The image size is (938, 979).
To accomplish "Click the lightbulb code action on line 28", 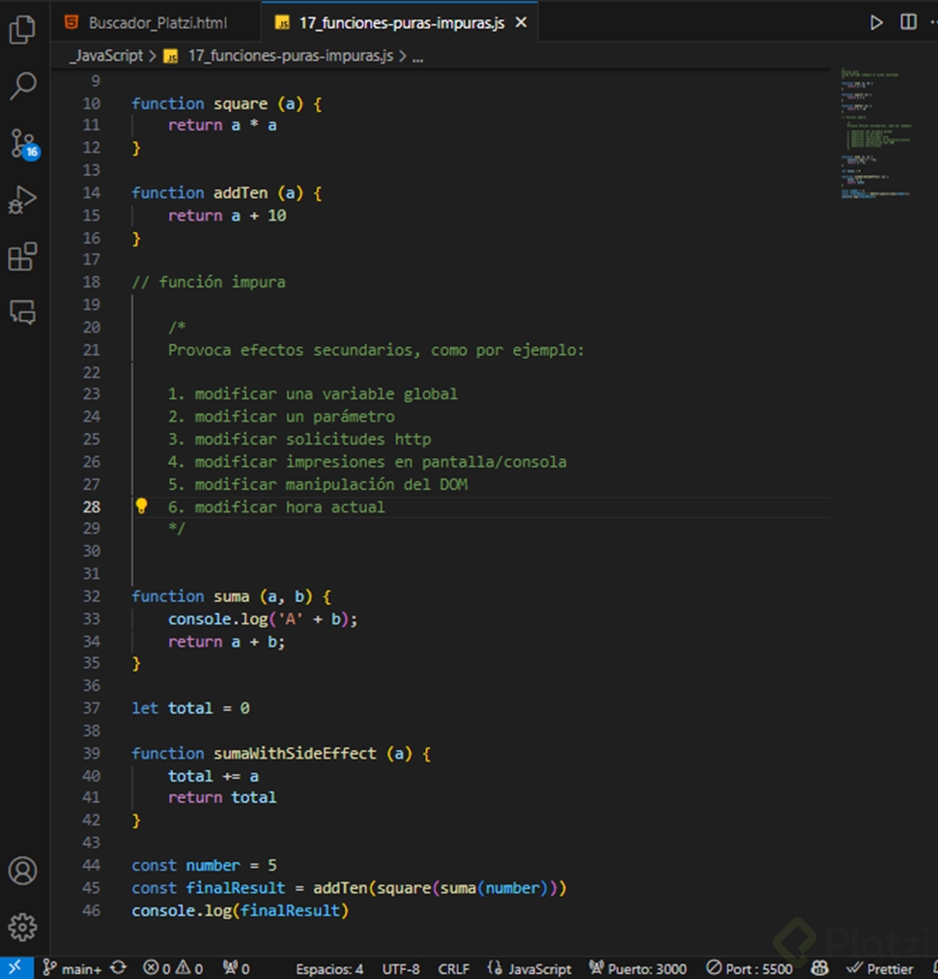I will pos(141,506).
